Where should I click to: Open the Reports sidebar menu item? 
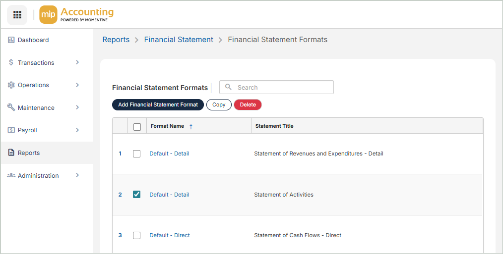coord(29,153)
